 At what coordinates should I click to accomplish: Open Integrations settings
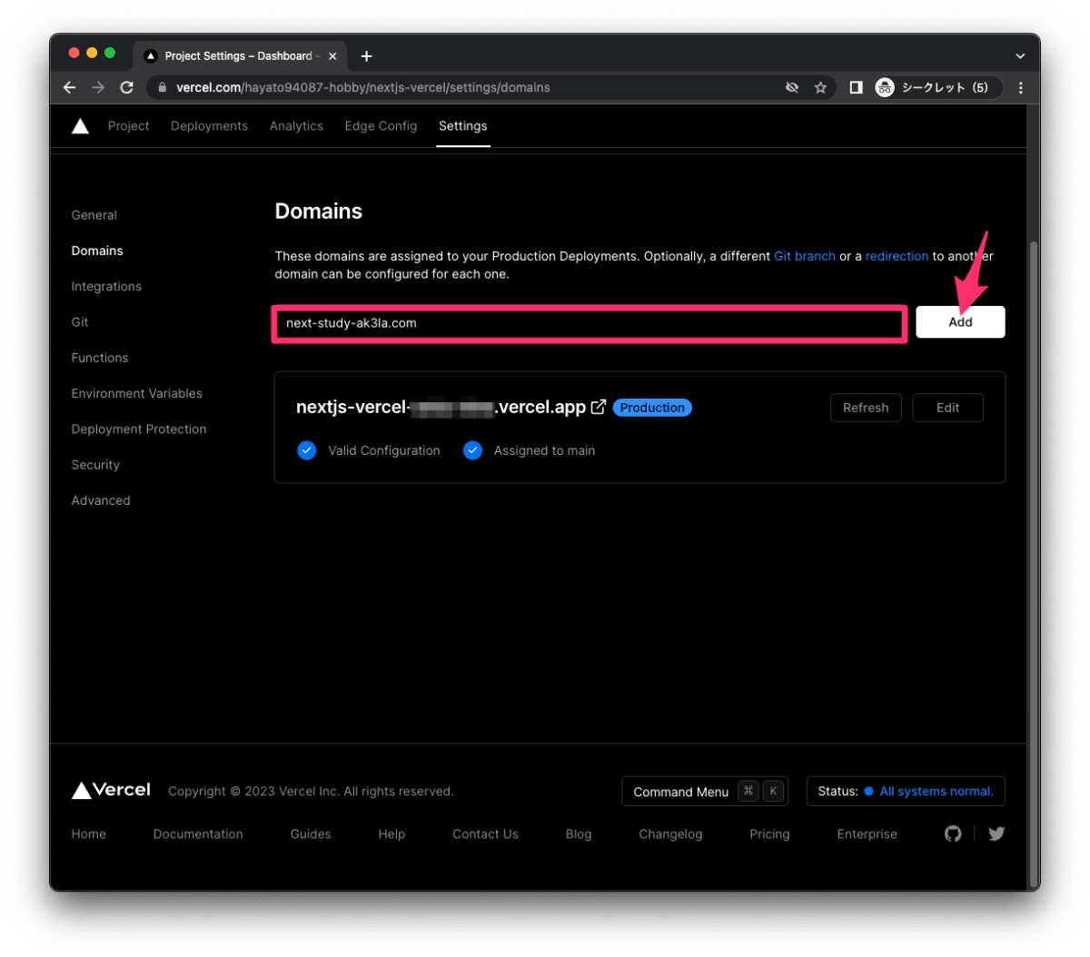click(106, 286)
